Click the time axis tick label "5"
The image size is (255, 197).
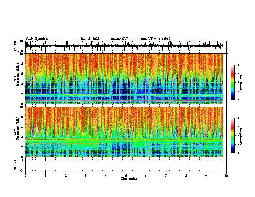click(126, 176)
